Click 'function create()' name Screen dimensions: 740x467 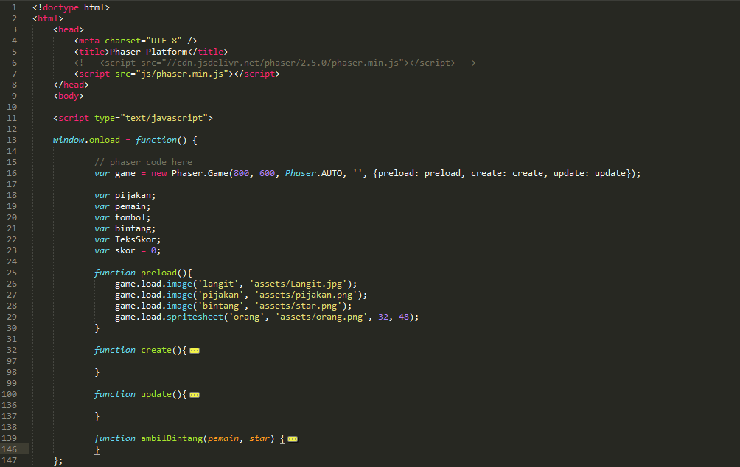pos(156,350)
